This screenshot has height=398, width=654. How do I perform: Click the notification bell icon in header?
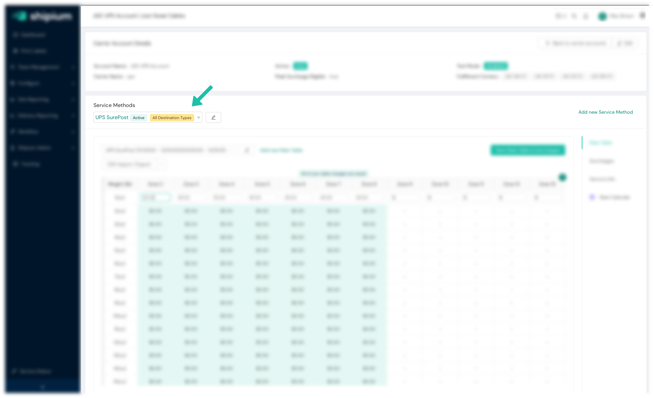(586, 16)
